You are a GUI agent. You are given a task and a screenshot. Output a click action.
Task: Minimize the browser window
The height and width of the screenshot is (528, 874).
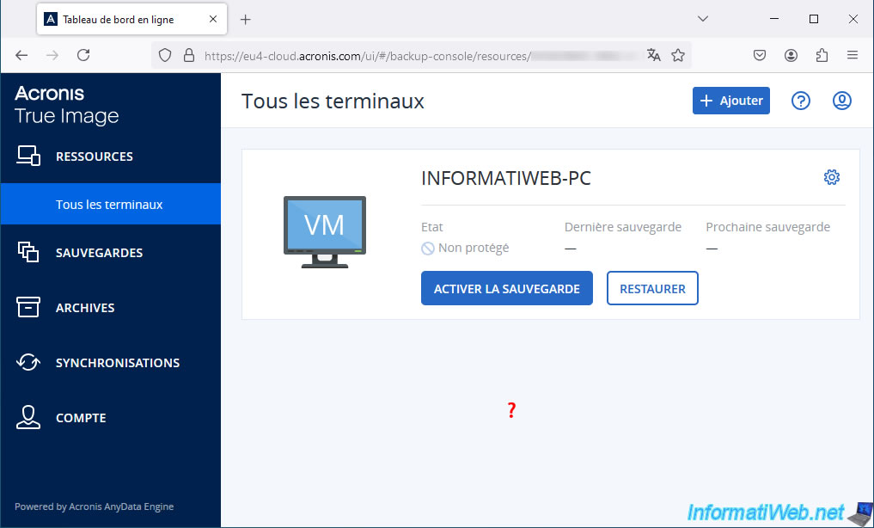[x=774, y=19]
